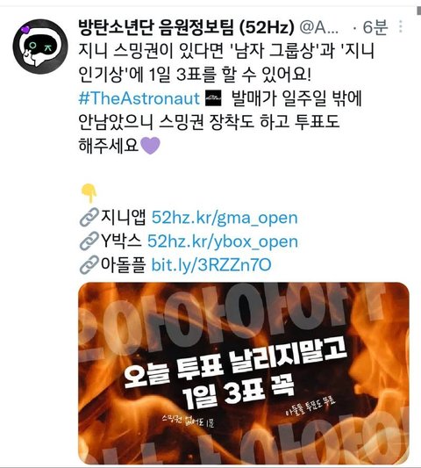The image size is (421, 468).
Task: Click the black album emoji after #TheAstronaut
Action: coord(213,98)
